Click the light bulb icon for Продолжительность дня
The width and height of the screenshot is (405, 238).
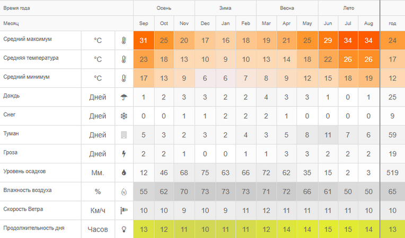tap(124, 229)
